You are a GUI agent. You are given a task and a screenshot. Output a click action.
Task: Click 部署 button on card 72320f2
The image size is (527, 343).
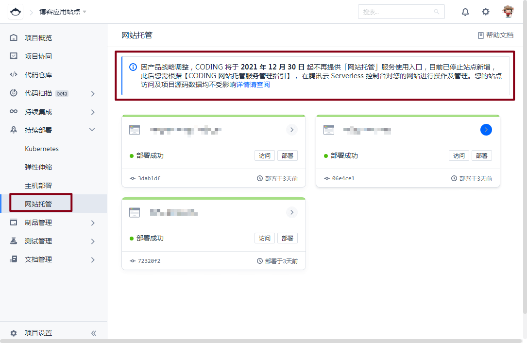click(x=288, y=238)
